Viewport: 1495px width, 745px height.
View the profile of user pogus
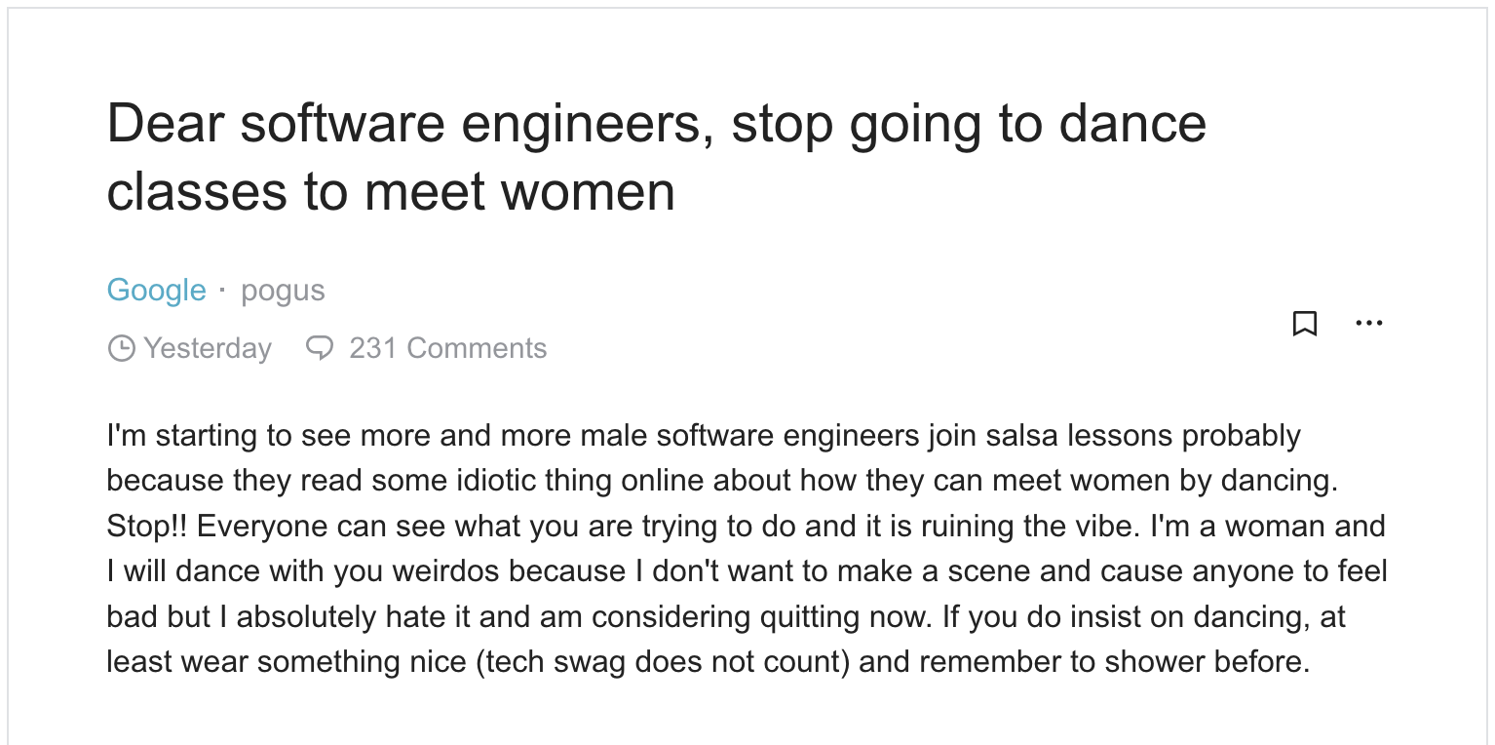tap(283, 291)
